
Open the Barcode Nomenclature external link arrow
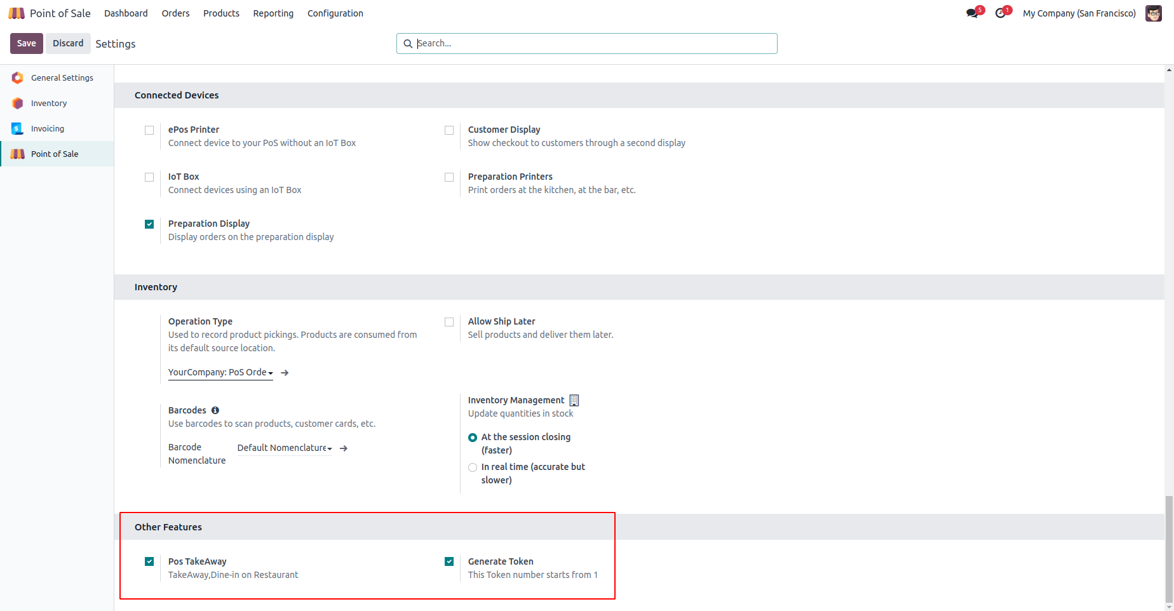(x=344, y=448)
